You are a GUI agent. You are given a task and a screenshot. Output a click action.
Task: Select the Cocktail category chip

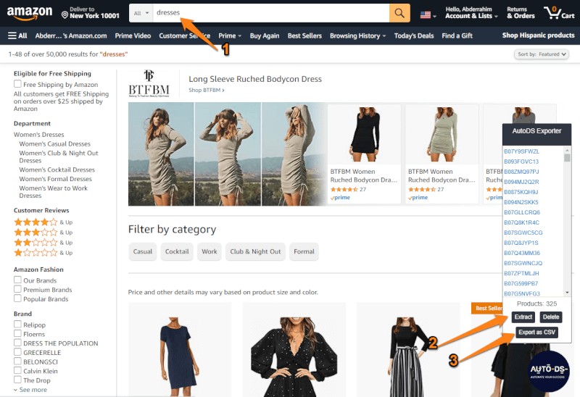click(x=177, y=251)
